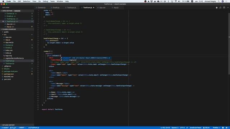Open the Help menu

67,1
